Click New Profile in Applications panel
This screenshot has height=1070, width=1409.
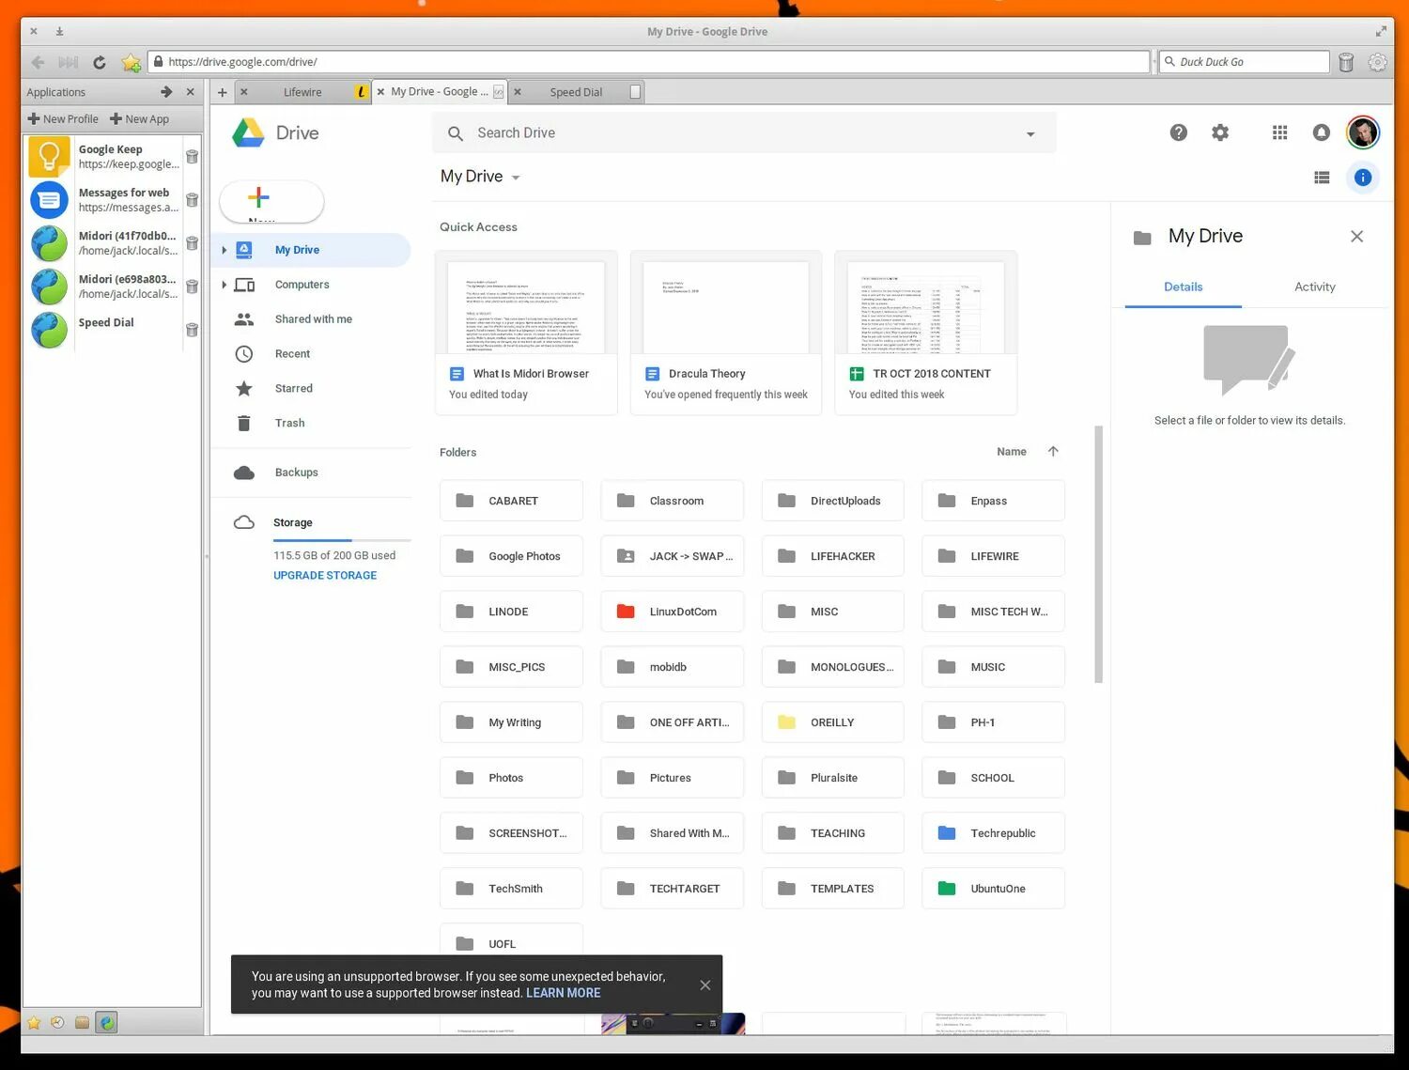click(x=63, y=119)
